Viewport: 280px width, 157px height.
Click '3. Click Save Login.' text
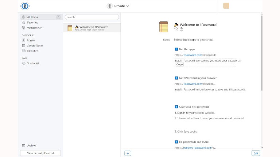186,132
